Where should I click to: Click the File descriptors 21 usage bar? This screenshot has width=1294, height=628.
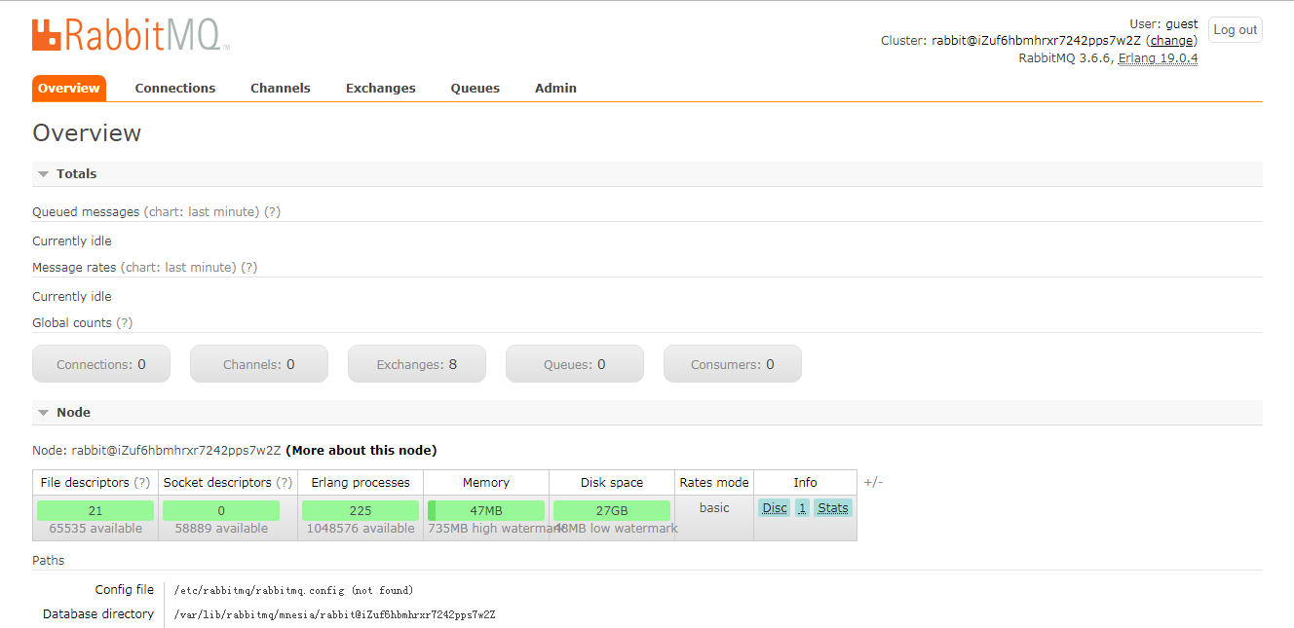(x=95, y=510)
